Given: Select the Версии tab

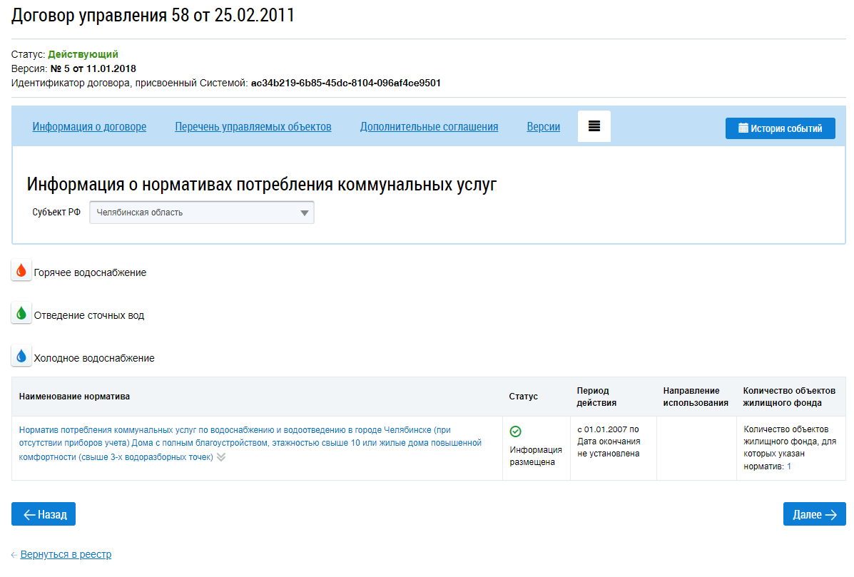Looking at the screenshot, I should click(543, 127).
